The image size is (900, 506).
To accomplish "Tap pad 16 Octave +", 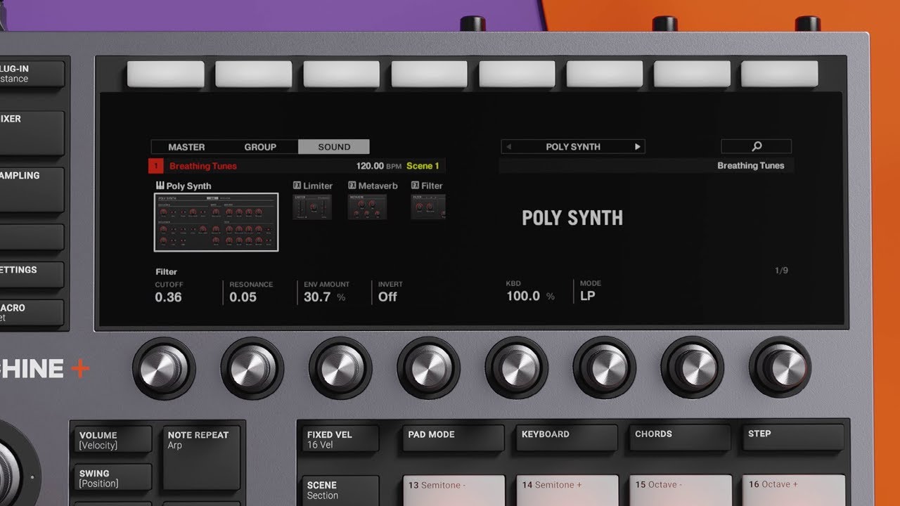I will 794,490.
